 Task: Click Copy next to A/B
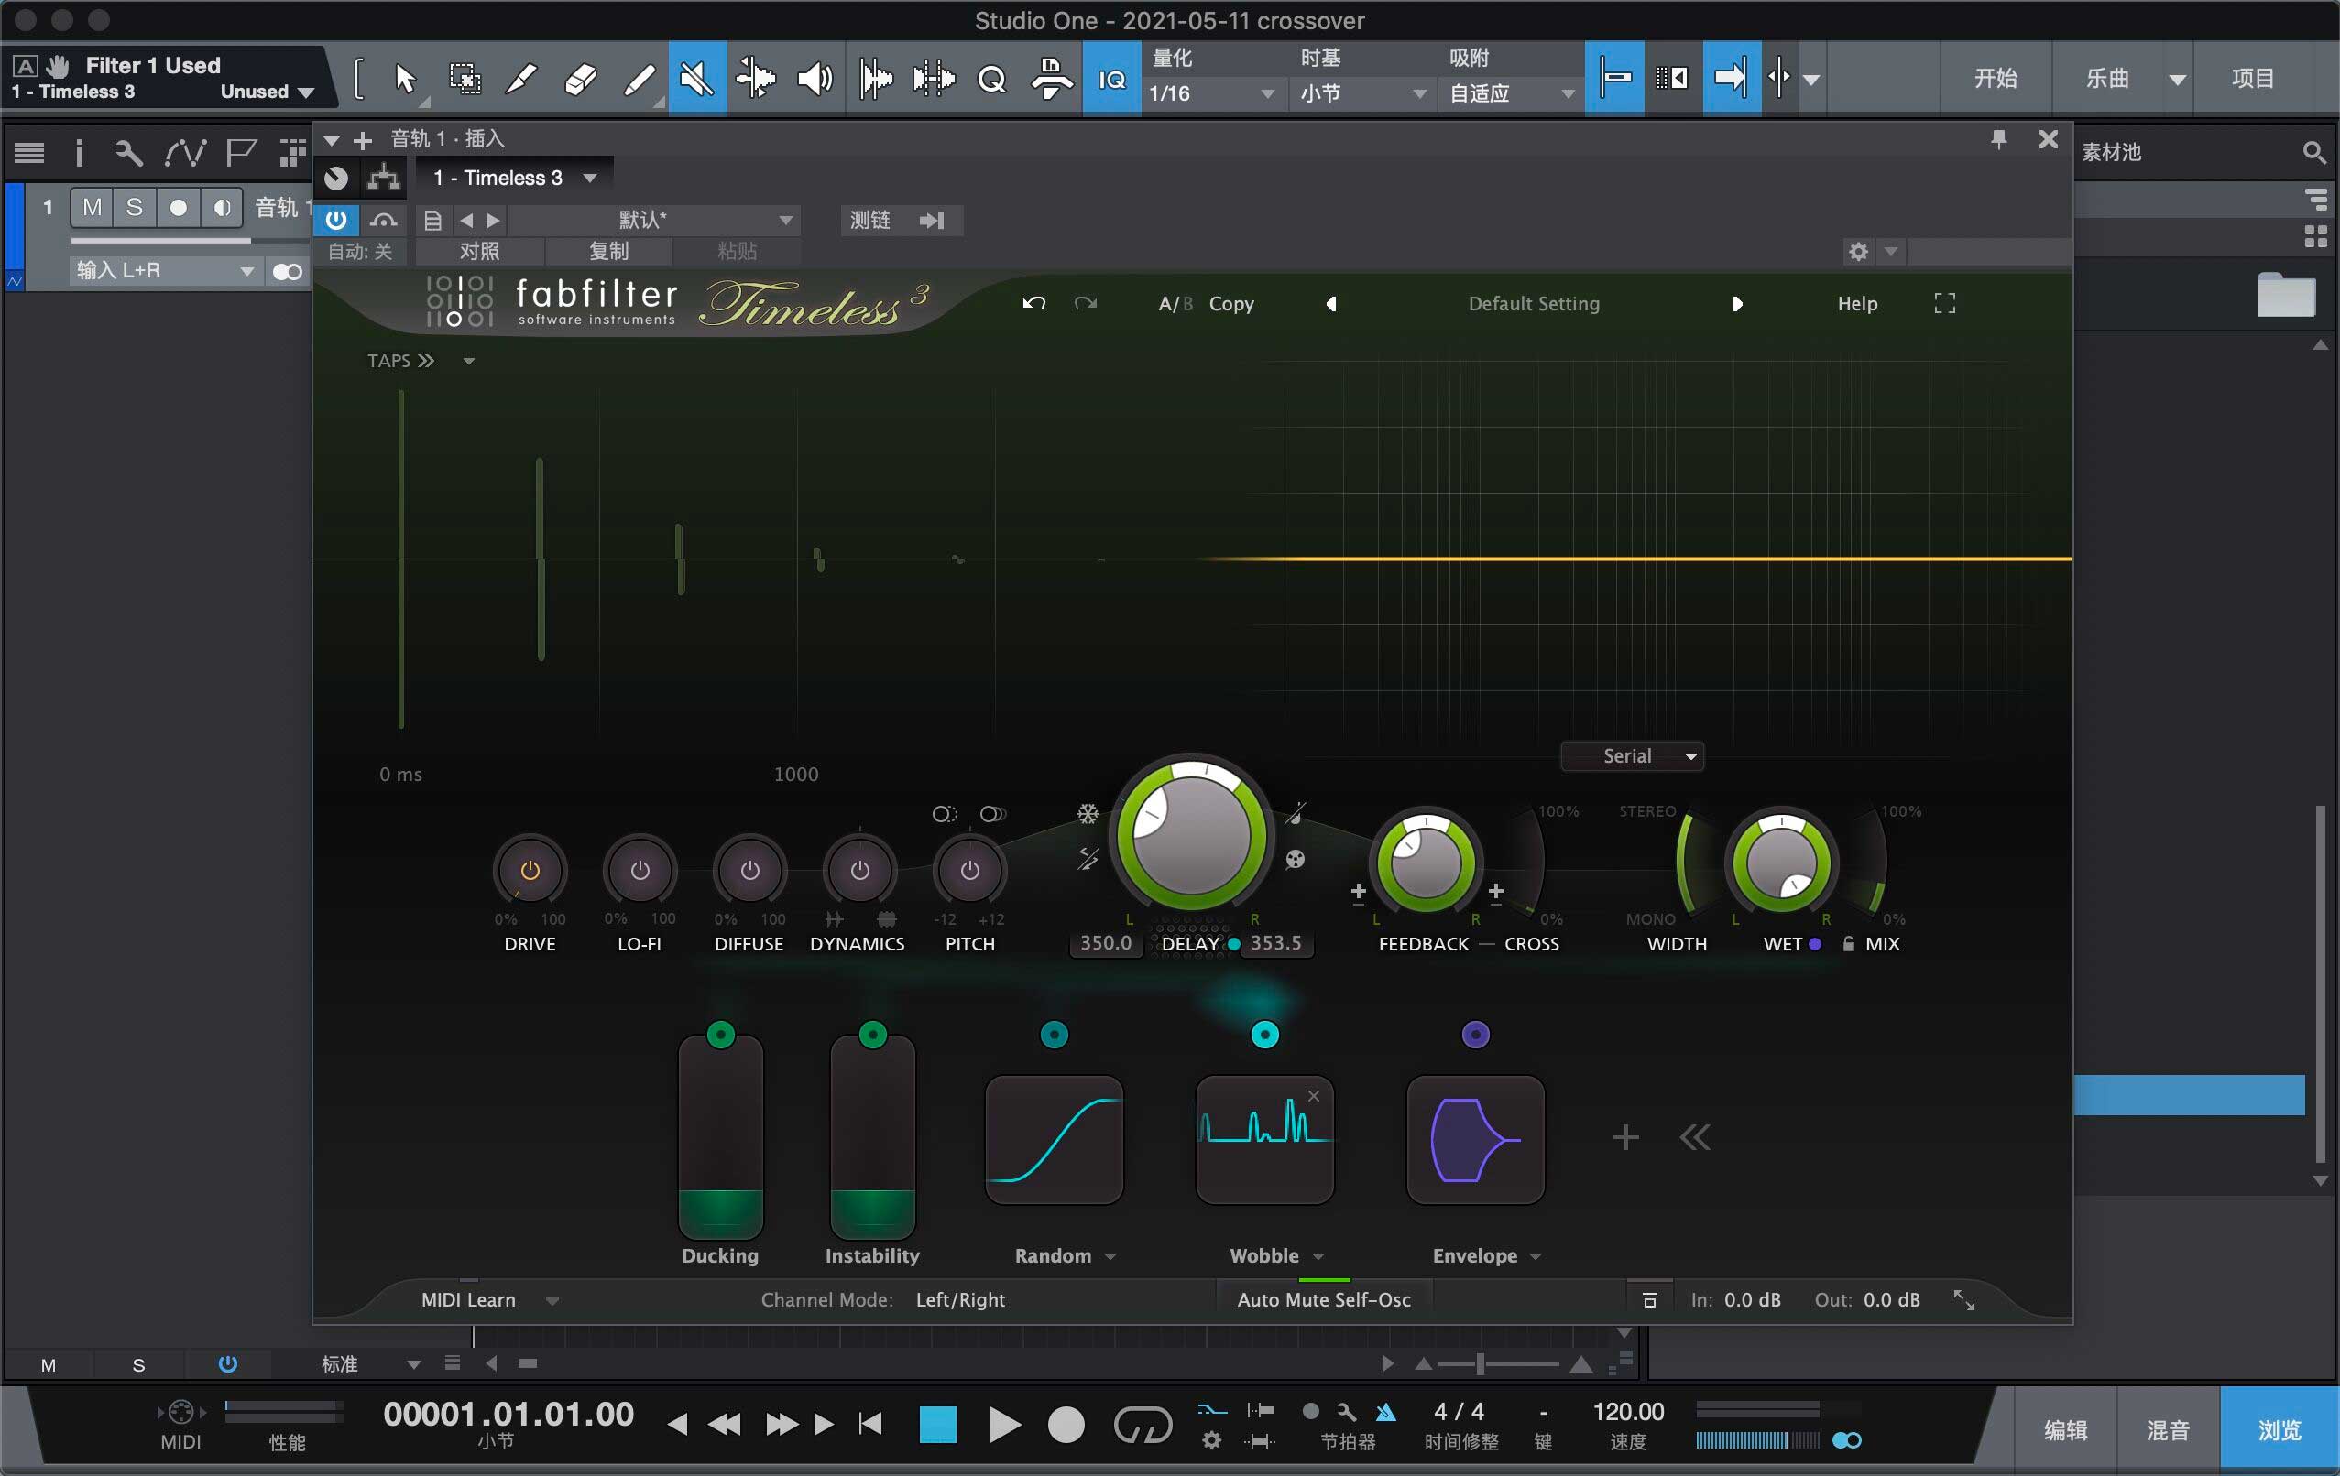click(1231, 303)
